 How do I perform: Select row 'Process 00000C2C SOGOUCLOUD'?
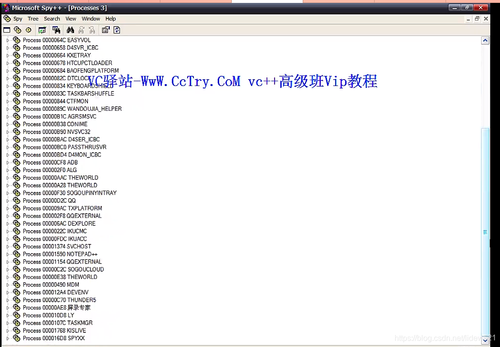tap(64, 270)
